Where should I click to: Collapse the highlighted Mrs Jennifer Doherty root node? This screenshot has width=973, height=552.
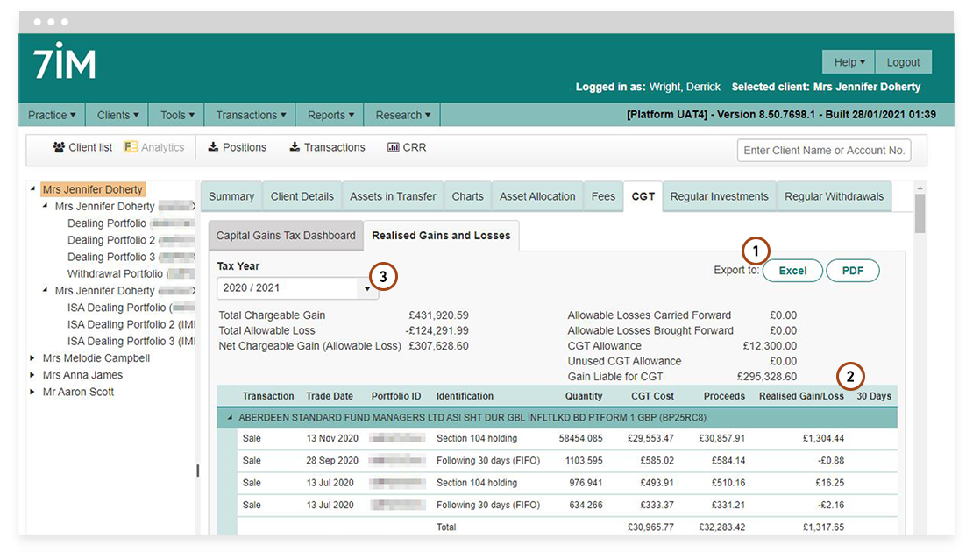pos(33,188)
